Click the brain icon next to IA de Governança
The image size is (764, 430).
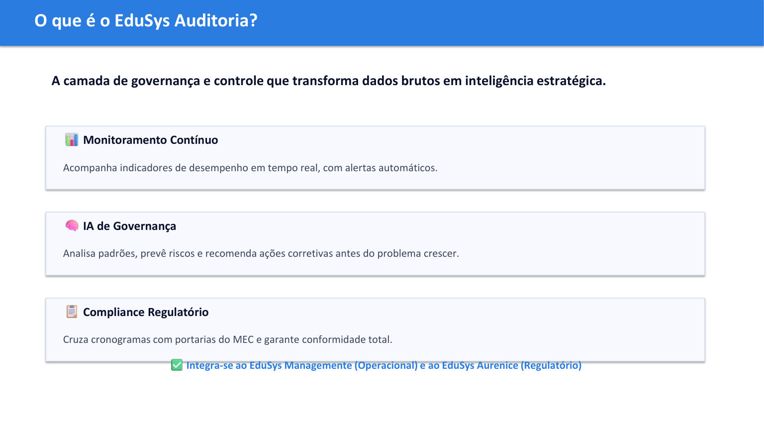pyautogui.click(x=72, y=226)
